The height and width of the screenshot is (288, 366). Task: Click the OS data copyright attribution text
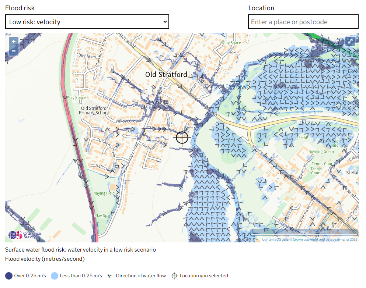pyautogui.click(x=310, y=239)
